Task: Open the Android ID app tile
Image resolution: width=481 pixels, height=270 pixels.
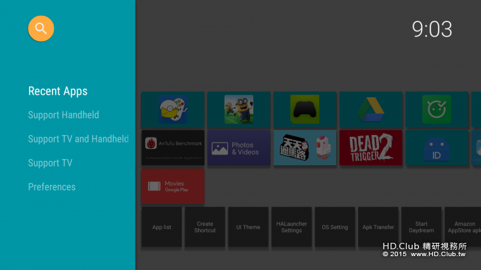Action: click(437, 148)
